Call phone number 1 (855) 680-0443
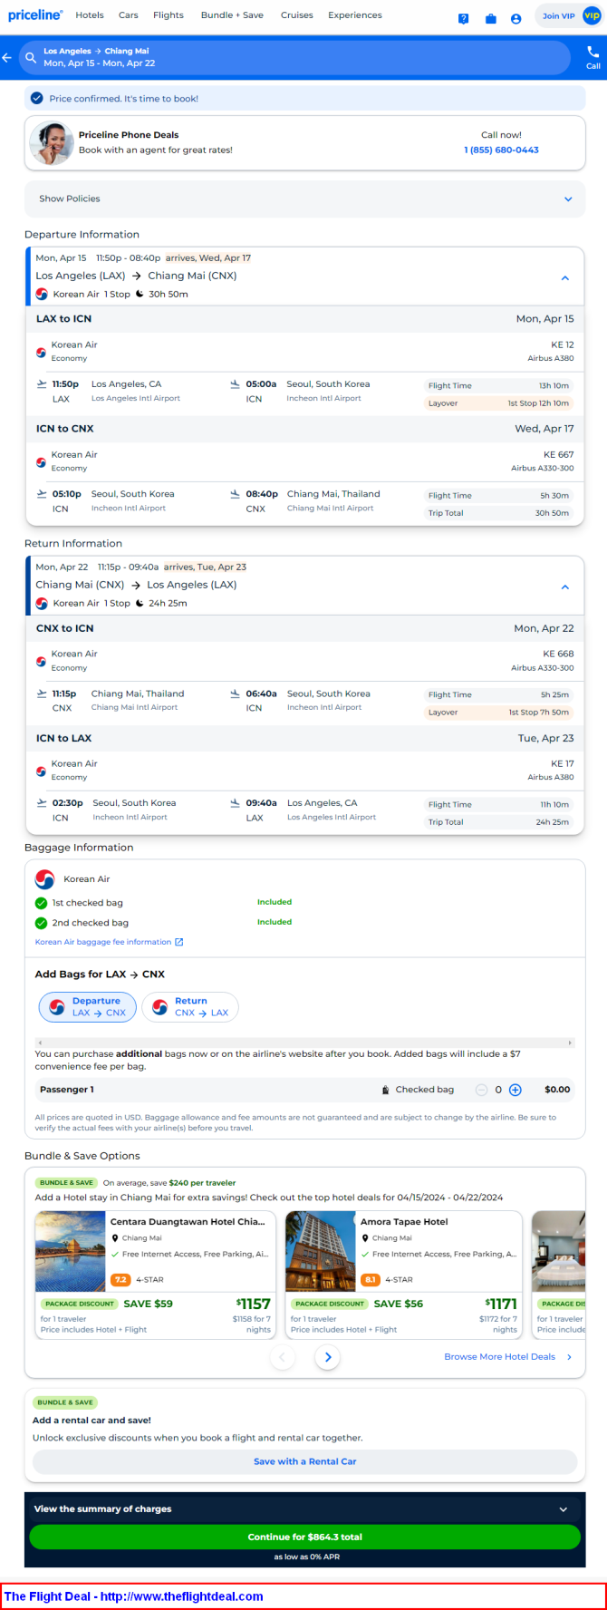The height and width of the screenshot is (1610, 607). click(x=501, y=150)
